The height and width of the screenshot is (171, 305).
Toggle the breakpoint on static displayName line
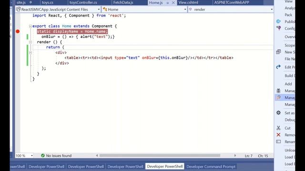[18, 31]
